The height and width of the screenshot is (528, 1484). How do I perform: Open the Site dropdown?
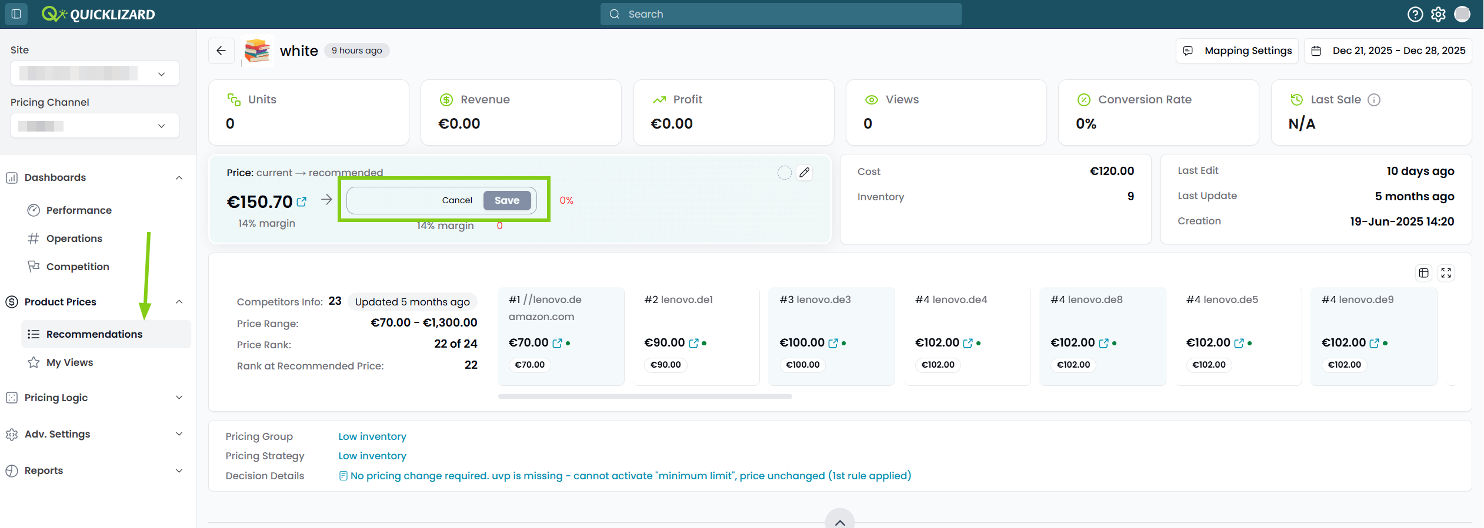[95, 73]
